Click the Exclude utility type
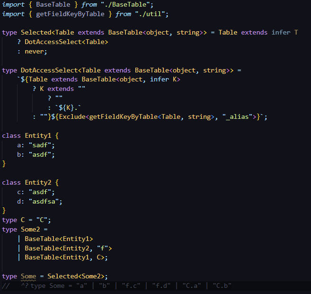311x294 pixels. (72, 116)
